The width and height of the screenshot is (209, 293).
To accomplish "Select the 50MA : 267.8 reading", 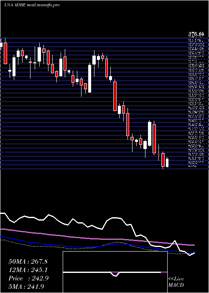I will (28, 262).
